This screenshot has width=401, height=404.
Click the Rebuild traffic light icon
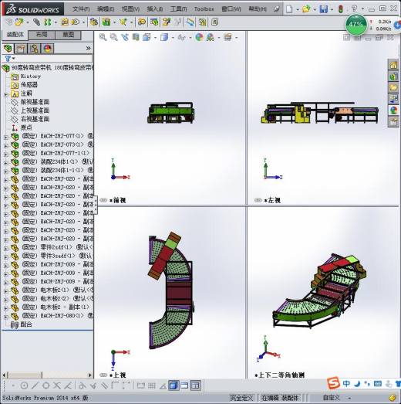point(341,9)
